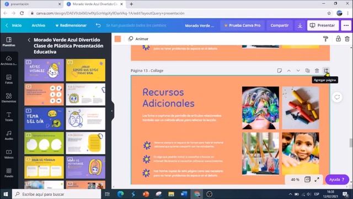
Task: Move Página 13 down with arrow
Action: [298, 71]
